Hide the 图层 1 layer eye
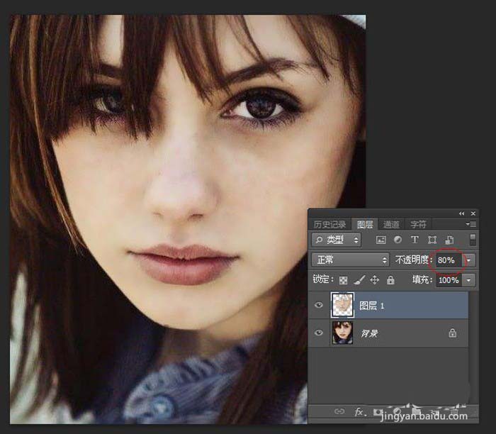The image size is (496, 434). click(x=319, y=306)
